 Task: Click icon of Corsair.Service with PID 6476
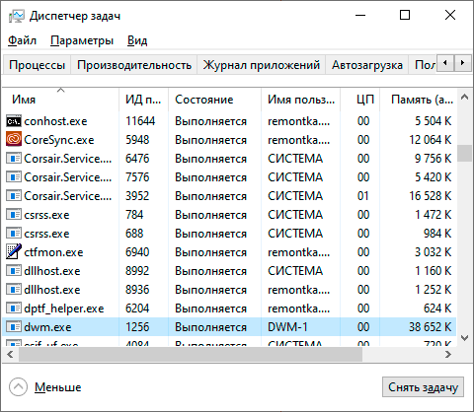(14, 159)
